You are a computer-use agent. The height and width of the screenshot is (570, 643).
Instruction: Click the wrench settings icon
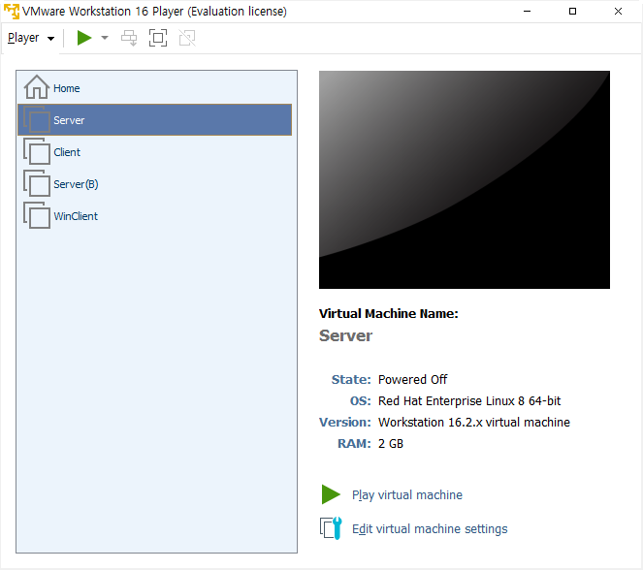(331, 528)
